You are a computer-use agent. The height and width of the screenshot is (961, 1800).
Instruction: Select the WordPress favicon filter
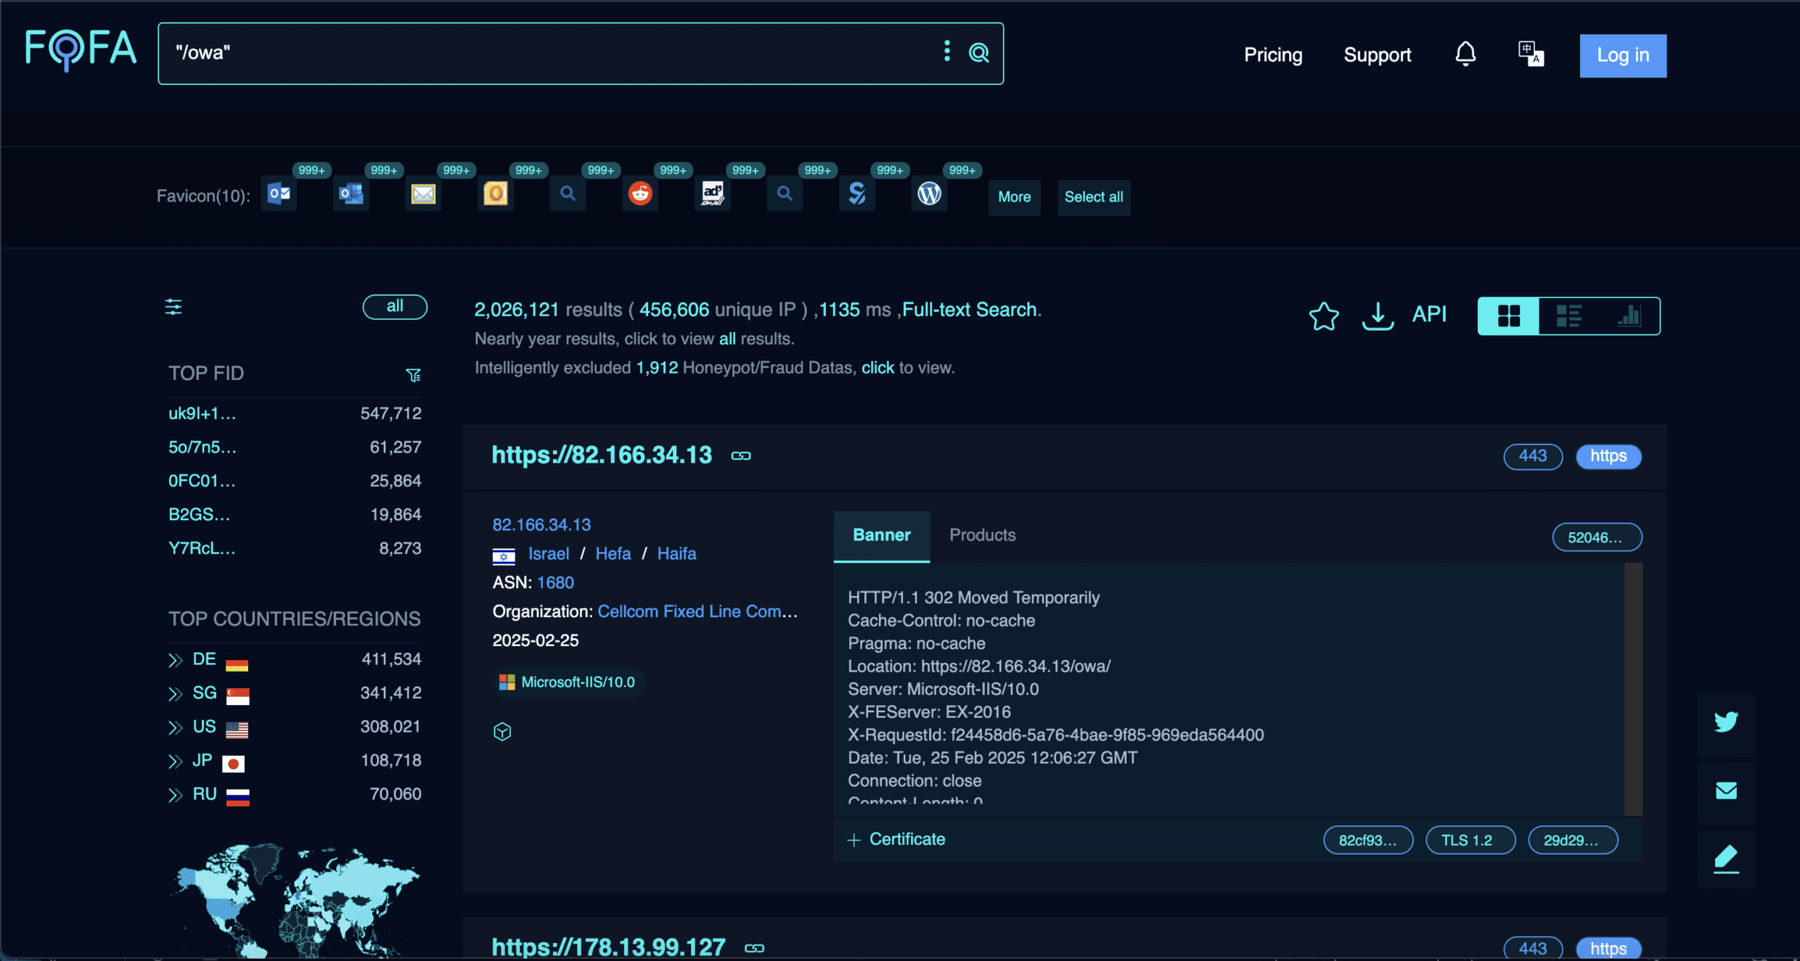(929, 194)
